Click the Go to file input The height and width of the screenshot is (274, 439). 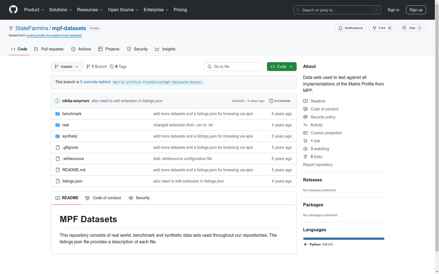click(x=233, y=67)
